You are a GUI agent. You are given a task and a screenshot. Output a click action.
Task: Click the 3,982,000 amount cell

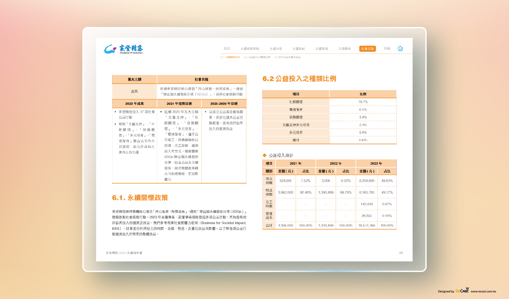coord(285,192)
